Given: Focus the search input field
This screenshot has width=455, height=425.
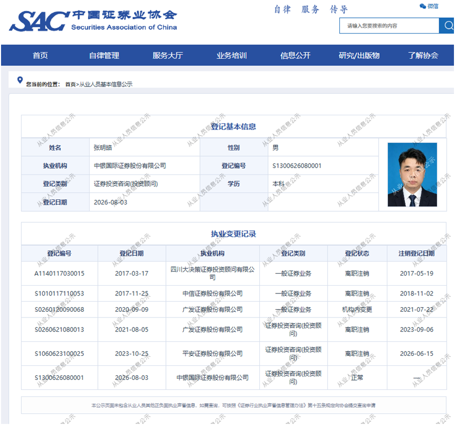Looking at the screenshot, I should pyautogui.click(x=389, y=26).
